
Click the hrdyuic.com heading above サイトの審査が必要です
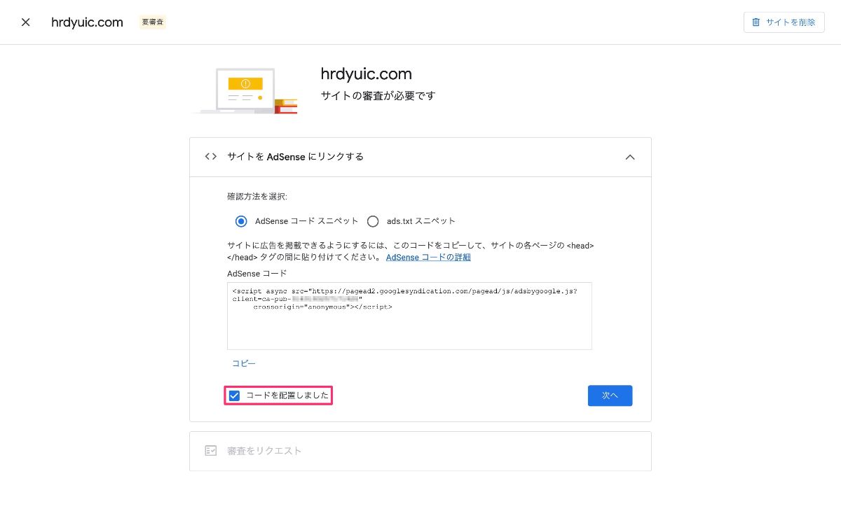click(366, 73)
